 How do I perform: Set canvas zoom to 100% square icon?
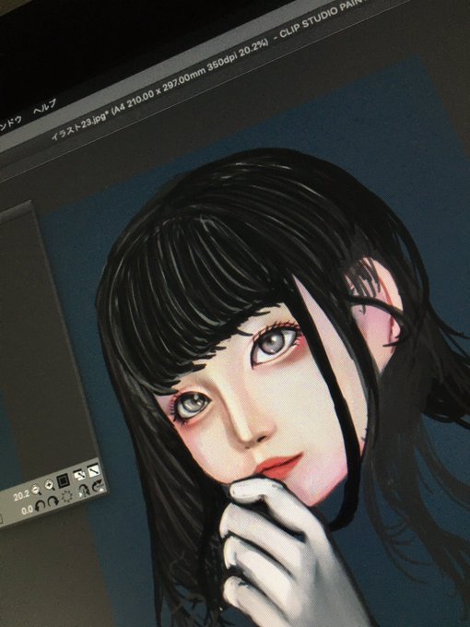pyautogui.click(x=63, y=480)
